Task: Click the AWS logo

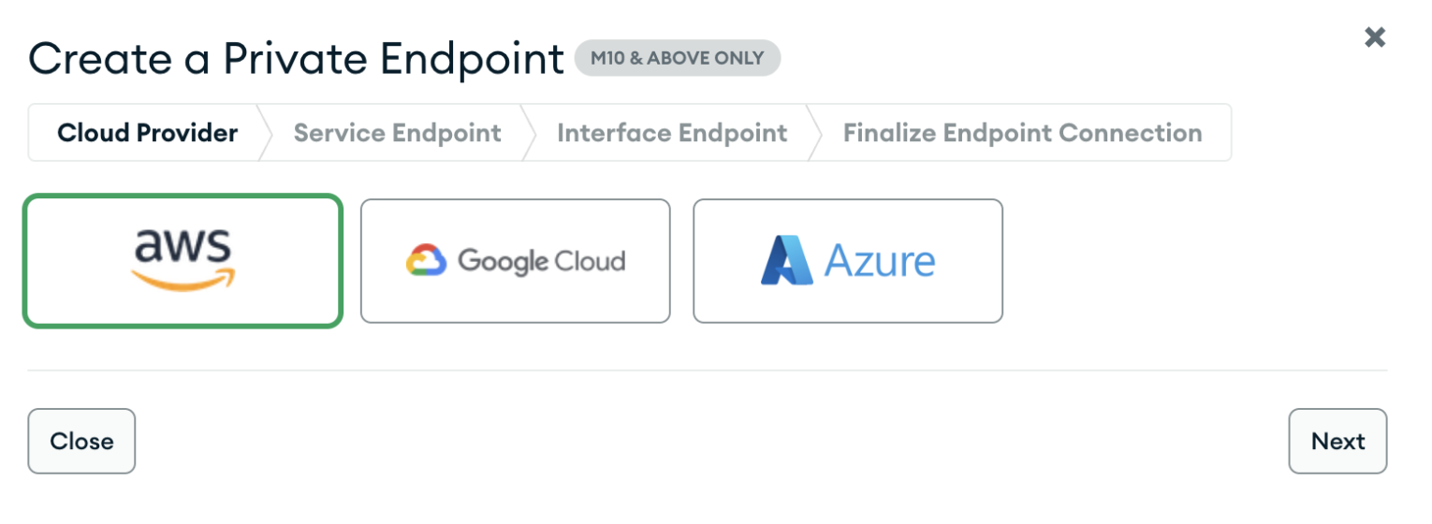Action: click(x=183, y=259)
